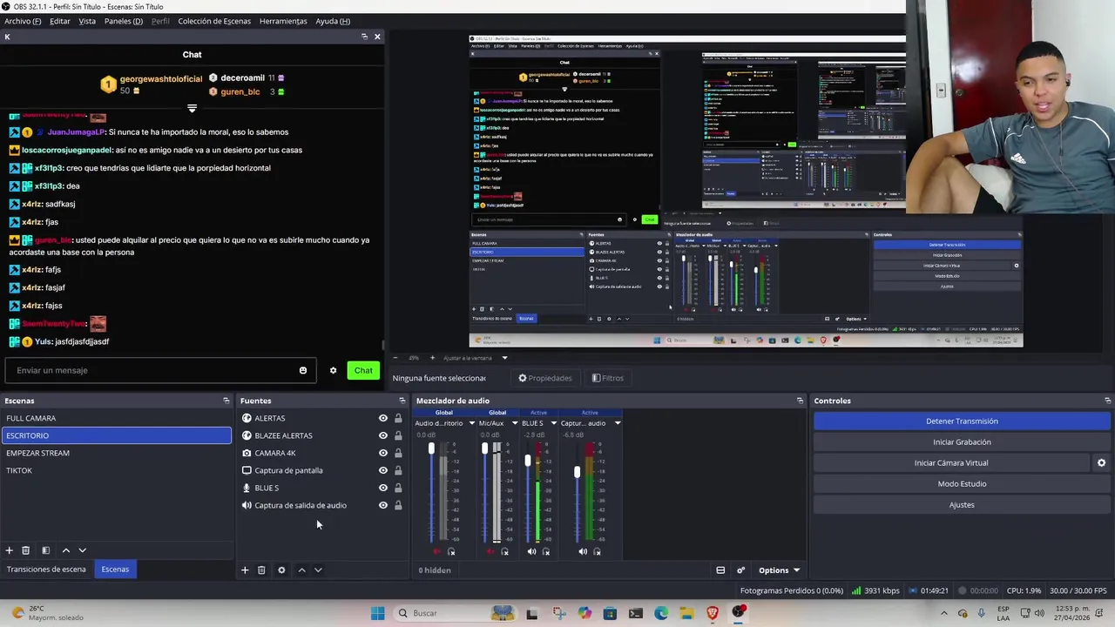Hide the ALERTAS source eye

(x=382, y=418)
